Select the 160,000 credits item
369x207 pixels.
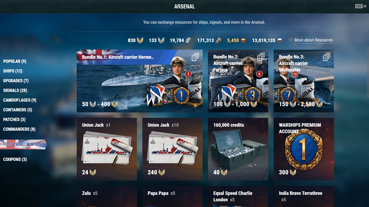238,149
